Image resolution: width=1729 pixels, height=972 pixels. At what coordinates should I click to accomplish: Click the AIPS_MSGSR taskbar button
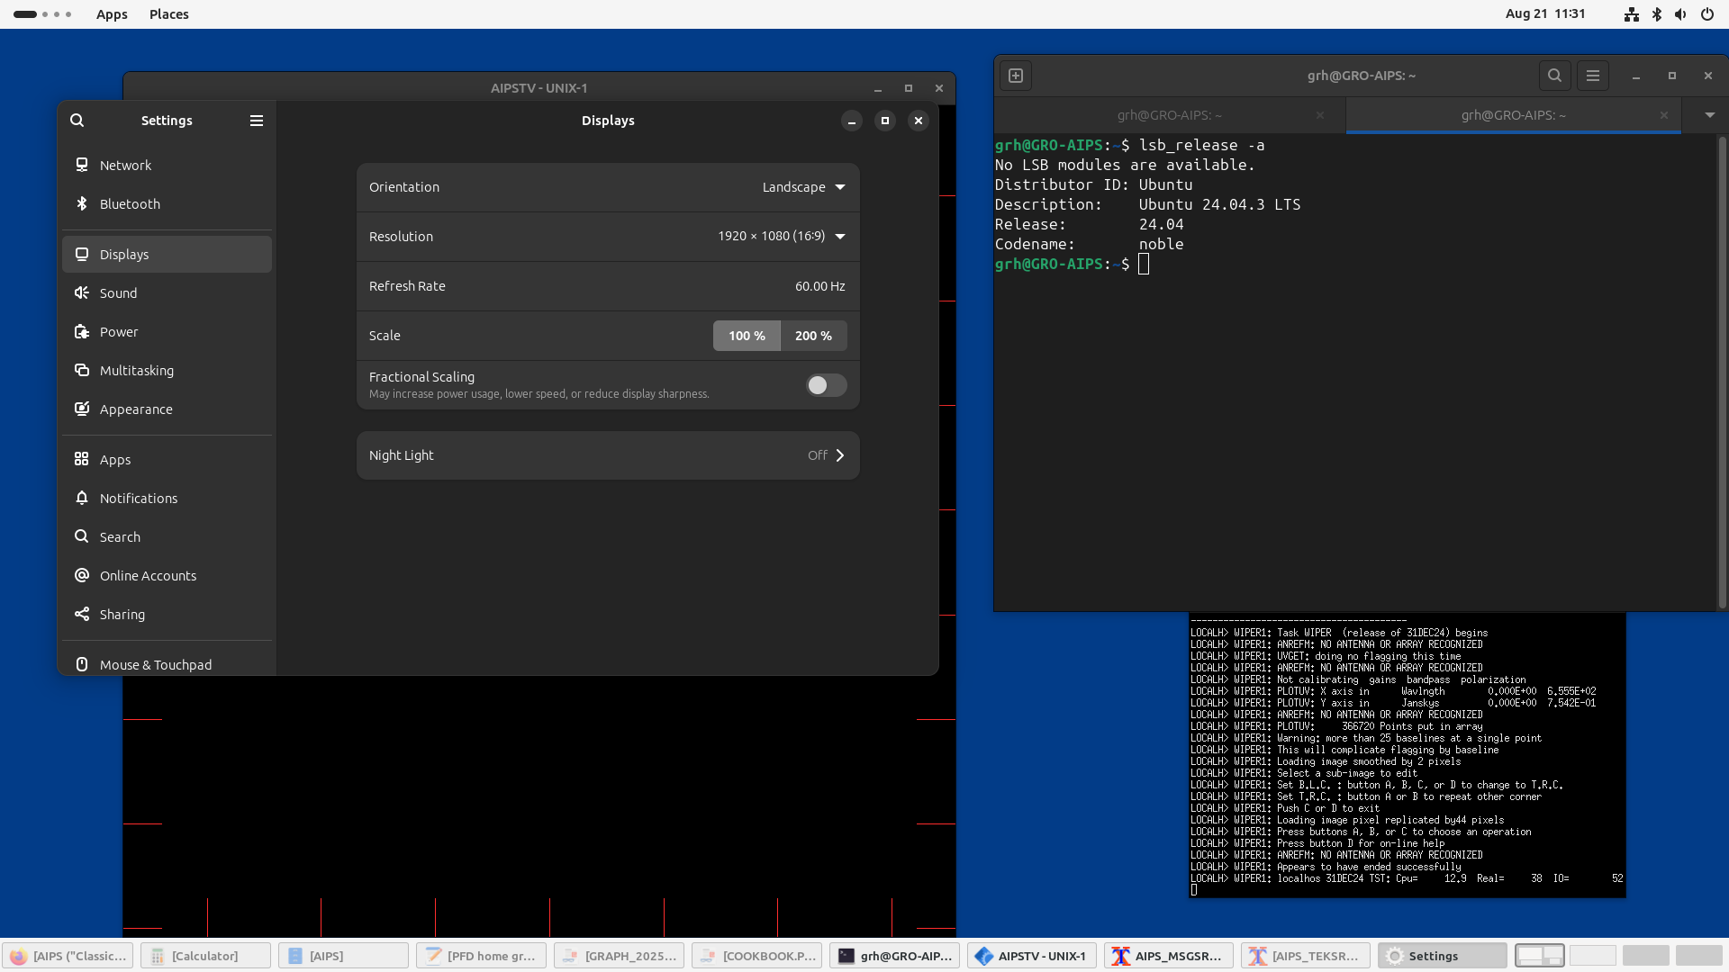[1169, 956]
